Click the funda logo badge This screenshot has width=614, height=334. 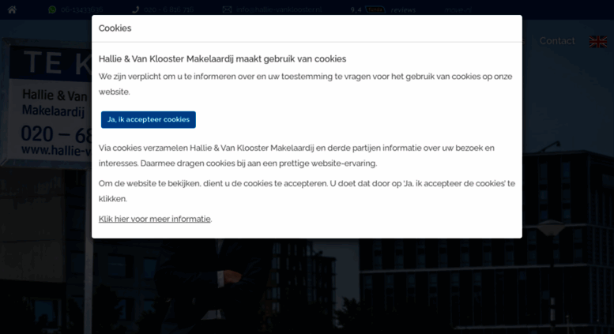tap(375, 9)
